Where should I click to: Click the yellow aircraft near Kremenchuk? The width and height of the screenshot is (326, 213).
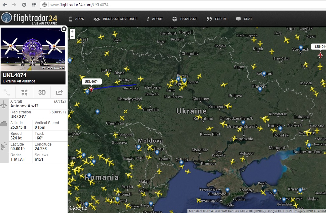pyautogui.click(x=228, y=106)
